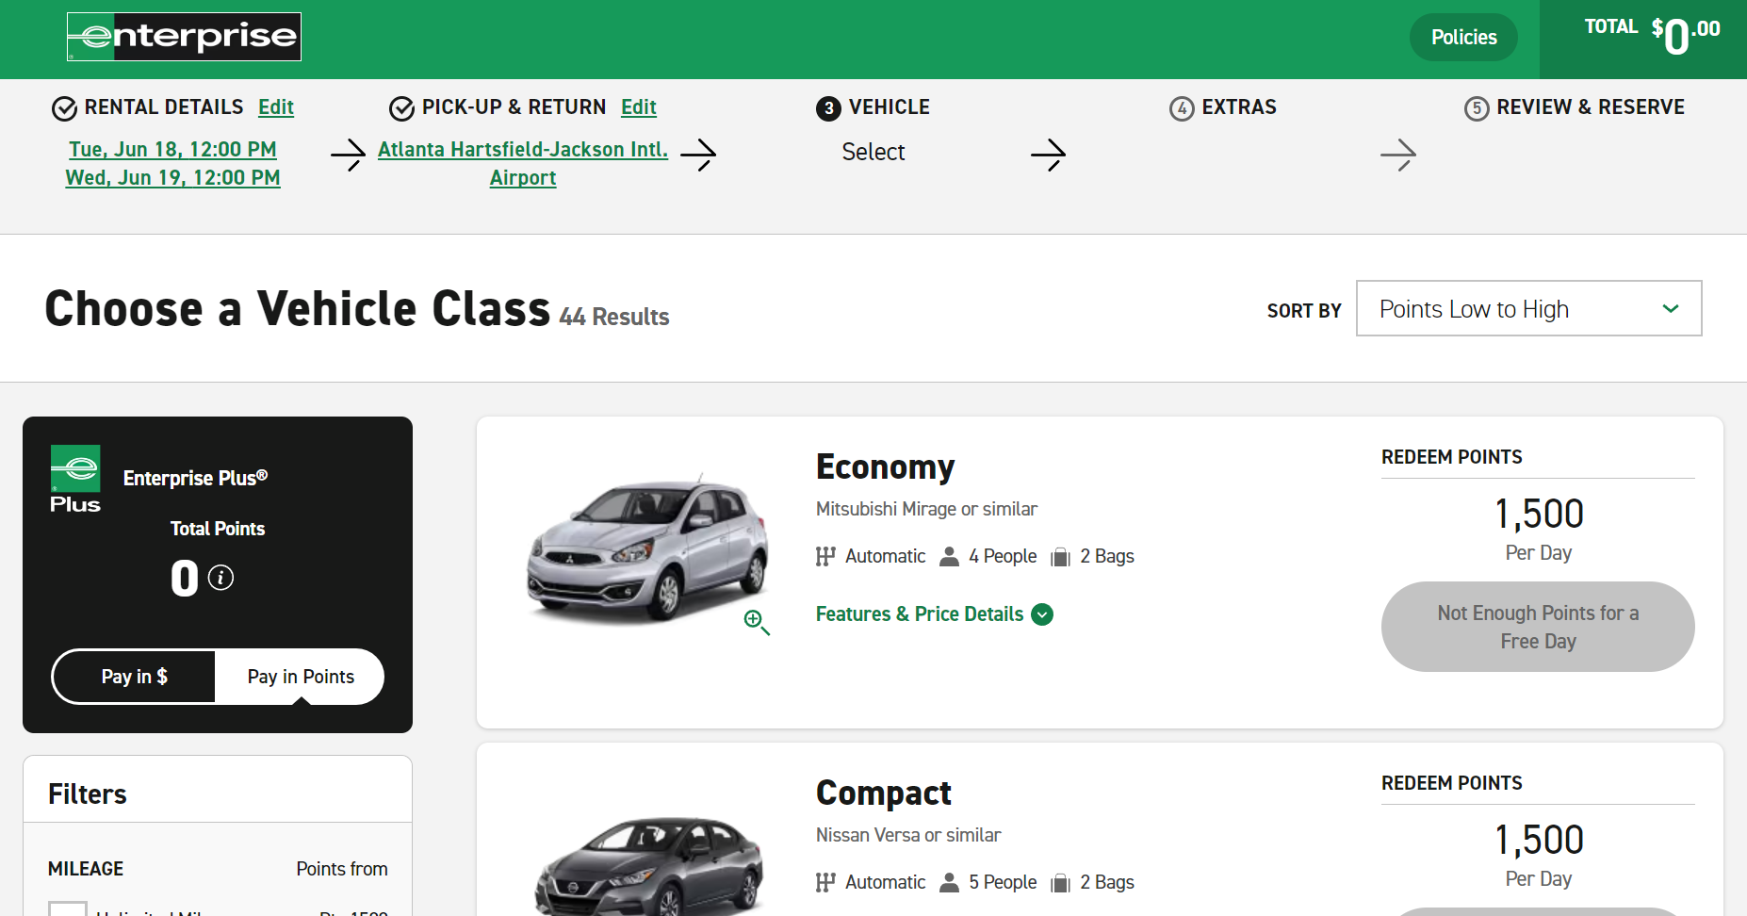
Task: Open the Total price summary in header
Action: [1651, 38]
